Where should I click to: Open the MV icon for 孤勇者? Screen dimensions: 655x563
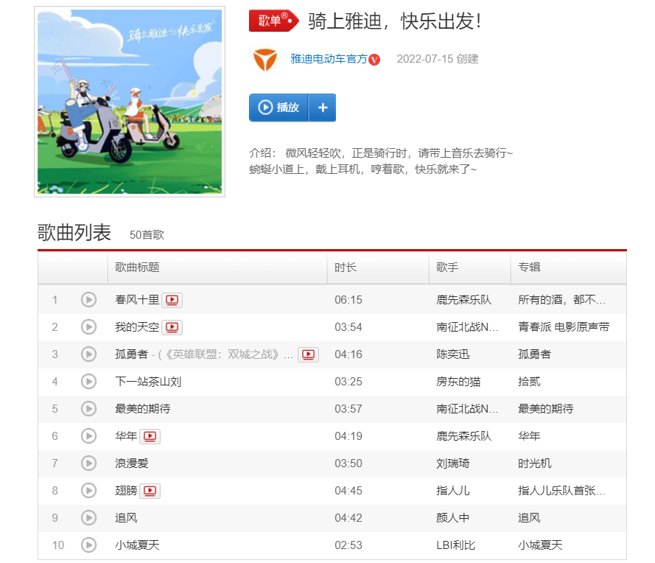[308, 354]
